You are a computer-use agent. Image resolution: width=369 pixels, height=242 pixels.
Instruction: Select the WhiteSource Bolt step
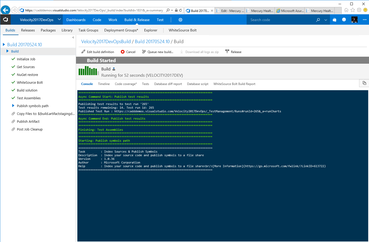30,82
